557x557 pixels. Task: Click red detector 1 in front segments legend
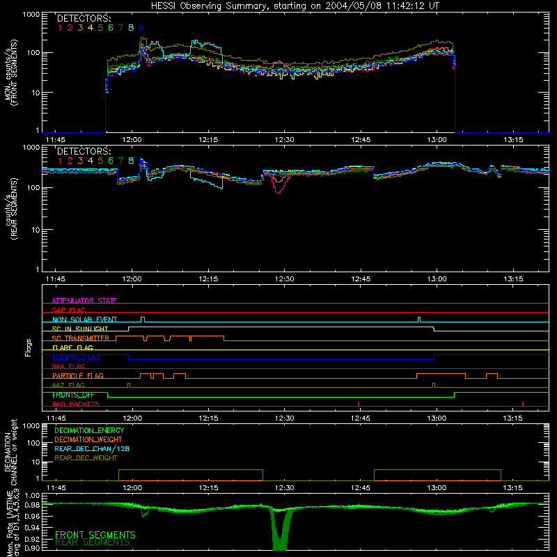(60, 28)
